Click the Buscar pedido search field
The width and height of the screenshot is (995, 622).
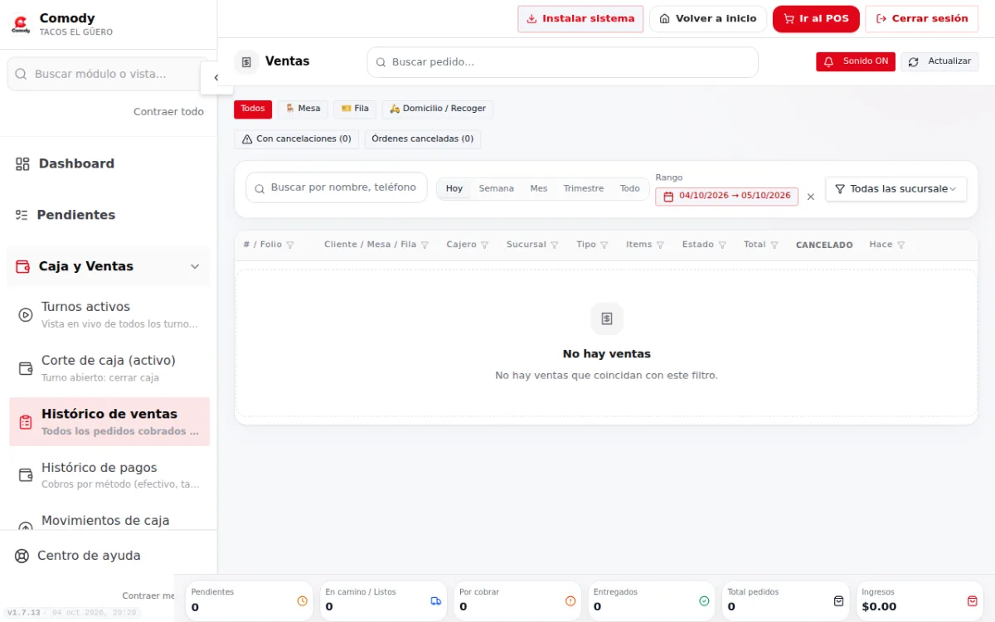click(563, 62)
